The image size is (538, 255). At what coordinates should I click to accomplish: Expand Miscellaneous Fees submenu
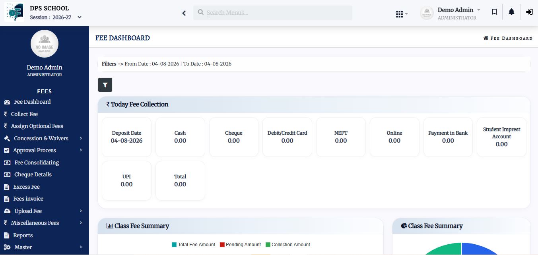tap(45, 223)
